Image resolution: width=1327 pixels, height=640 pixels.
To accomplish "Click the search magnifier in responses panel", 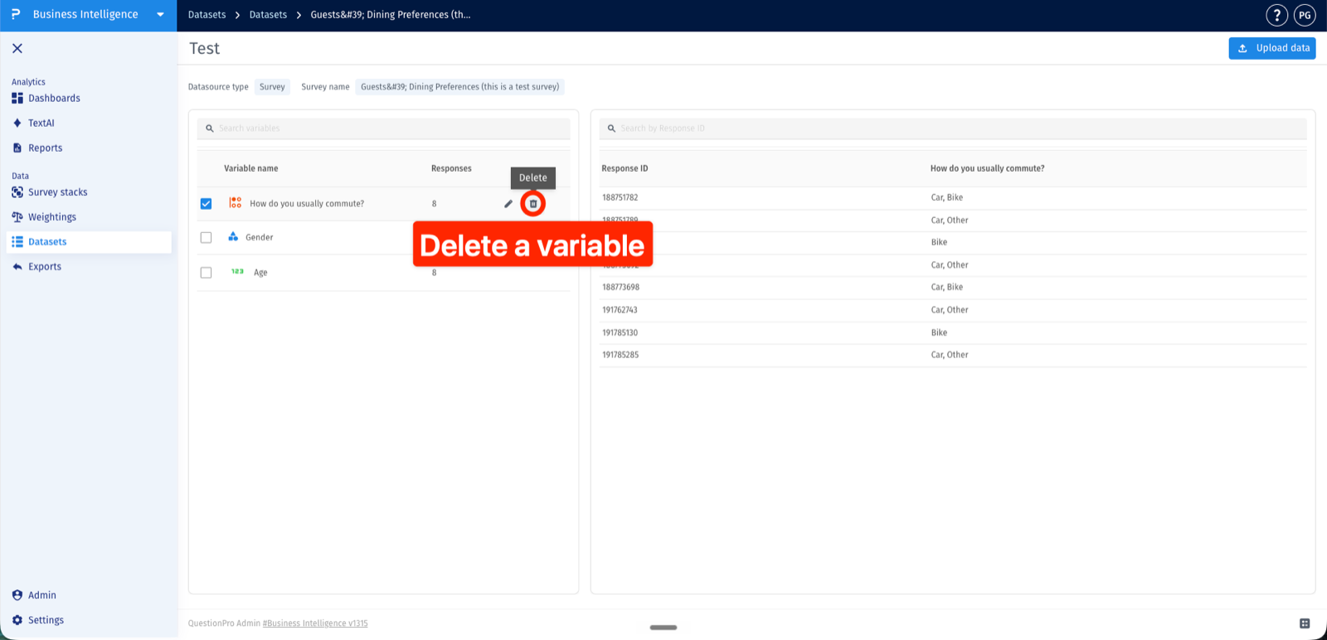I will tap(611, 128).
